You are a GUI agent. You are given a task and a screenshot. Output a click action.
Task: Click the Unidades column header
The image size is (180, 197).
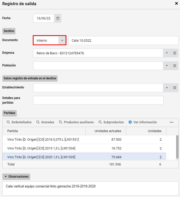146,131
